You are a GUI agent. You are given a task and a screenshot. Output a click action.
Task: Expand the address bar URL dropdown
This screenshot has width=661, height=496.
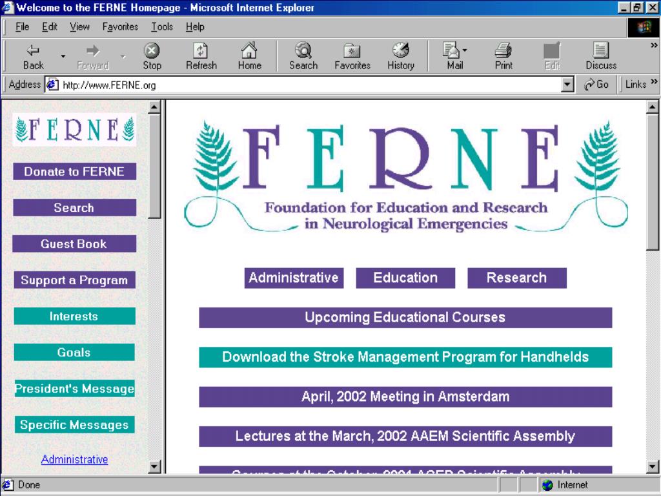point(568,85)
